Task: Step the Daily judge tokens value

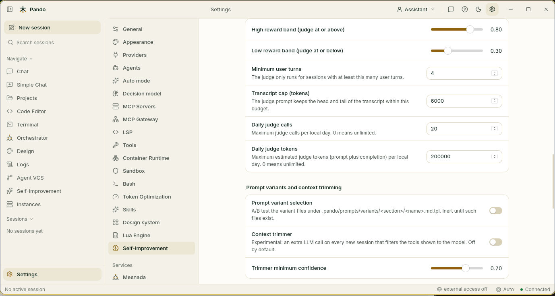Action: coord(495,157)
